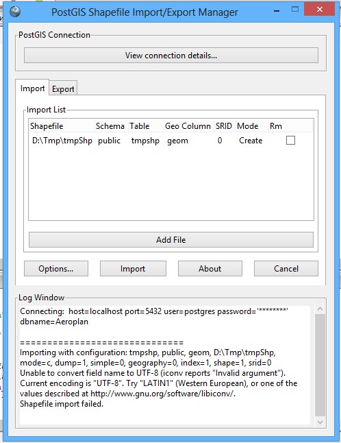Minimize the Import/Export Manager window

point(277,11)
